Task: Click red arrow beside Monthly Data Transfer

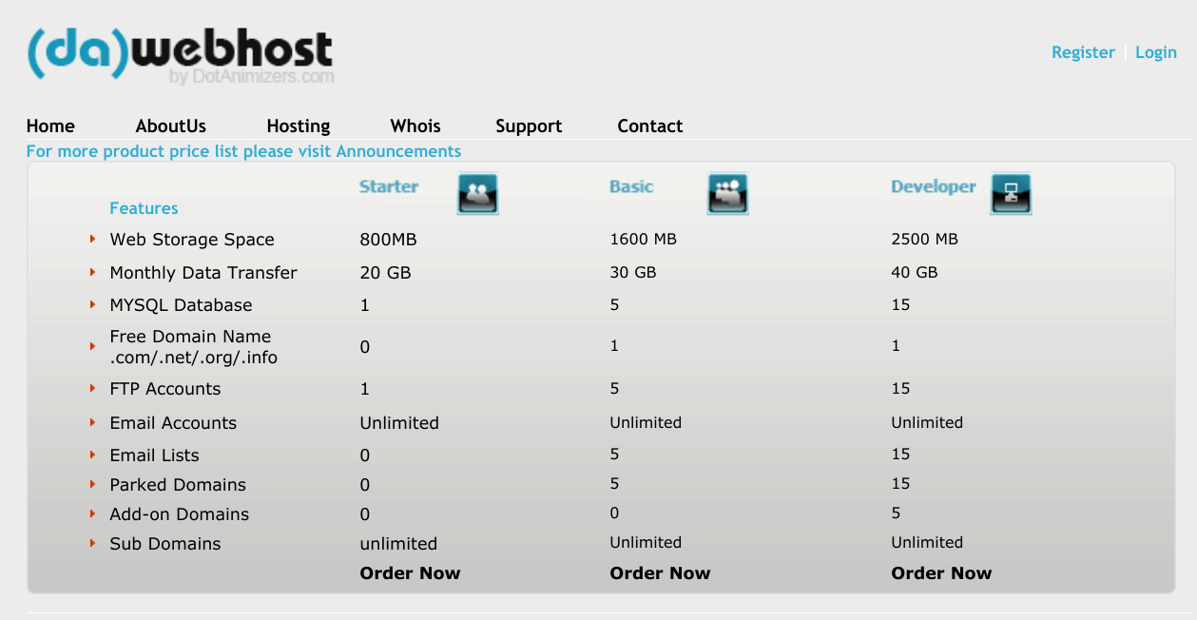Action: click(93, 272)
